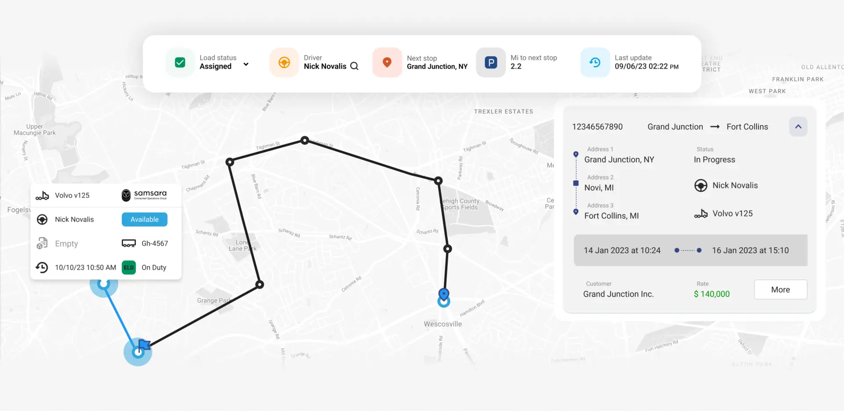Select the blue flag marker on map
Screen dimensions: 844x411
144,345
